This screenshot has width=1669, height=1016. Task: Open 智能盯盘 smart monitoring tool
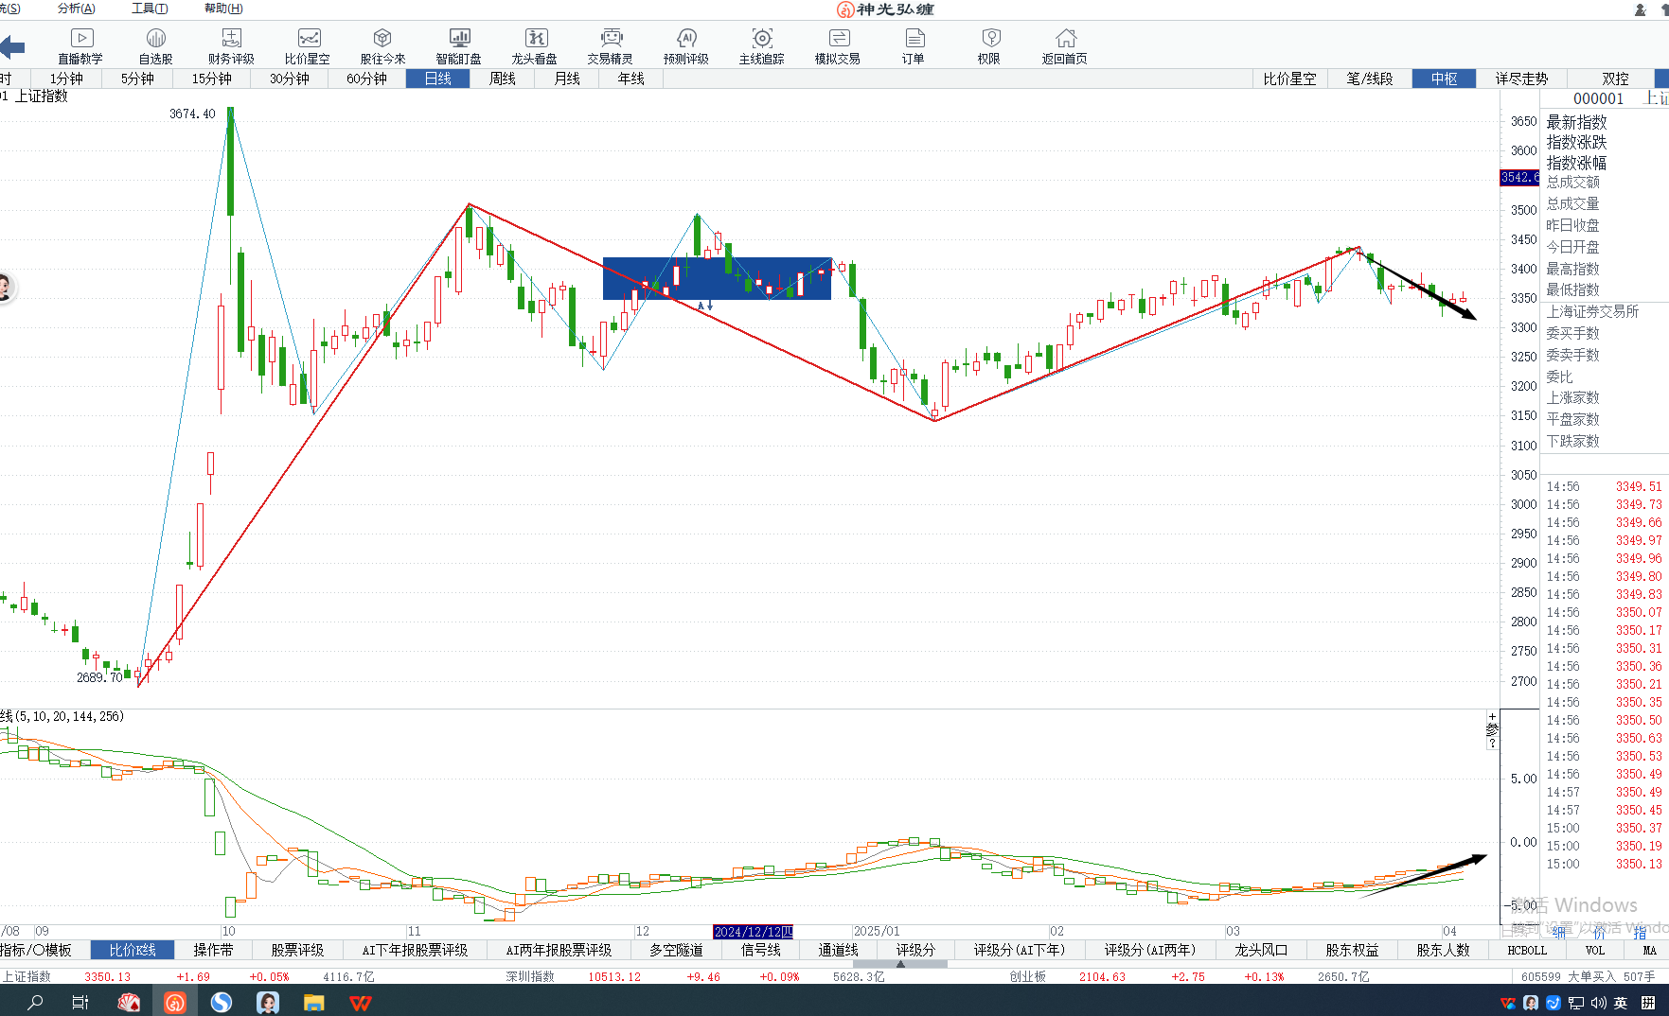458,44
